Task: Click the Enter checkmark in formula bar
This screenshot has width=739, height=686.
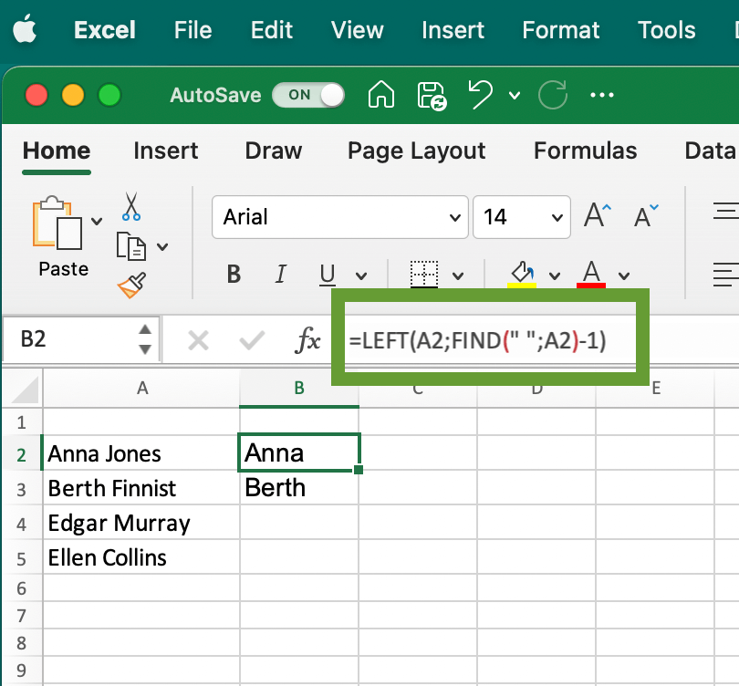Action: pos(252,340)
